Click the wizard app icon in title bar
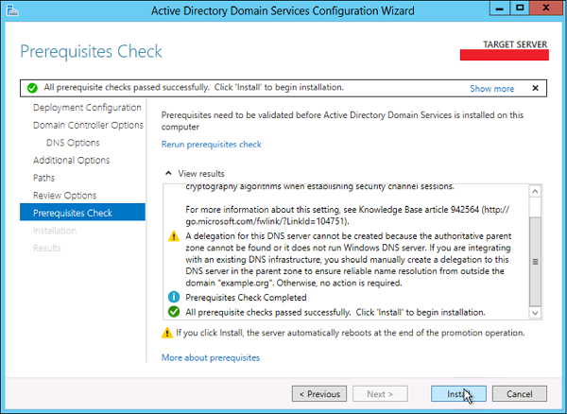The height and width of the screenshot is (414, 567). click(x=12, y=10)
